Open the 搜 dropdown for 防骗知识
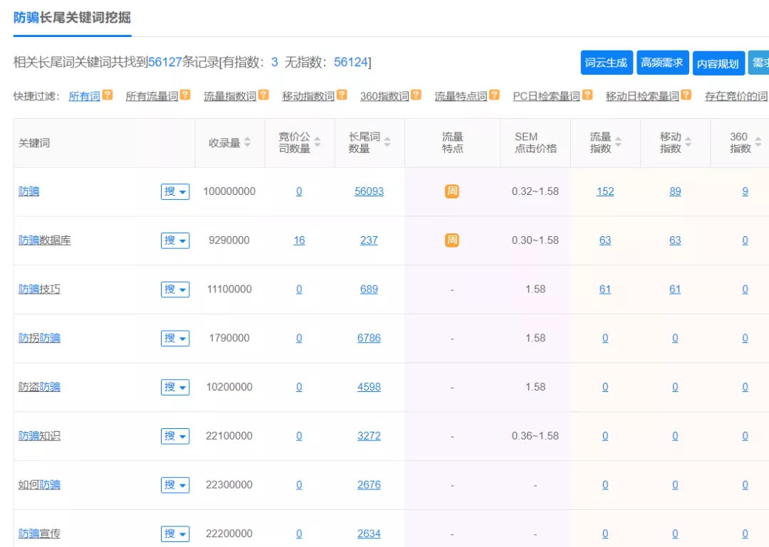The width and height of the screenshot is (769, 547). coord(175,436)
